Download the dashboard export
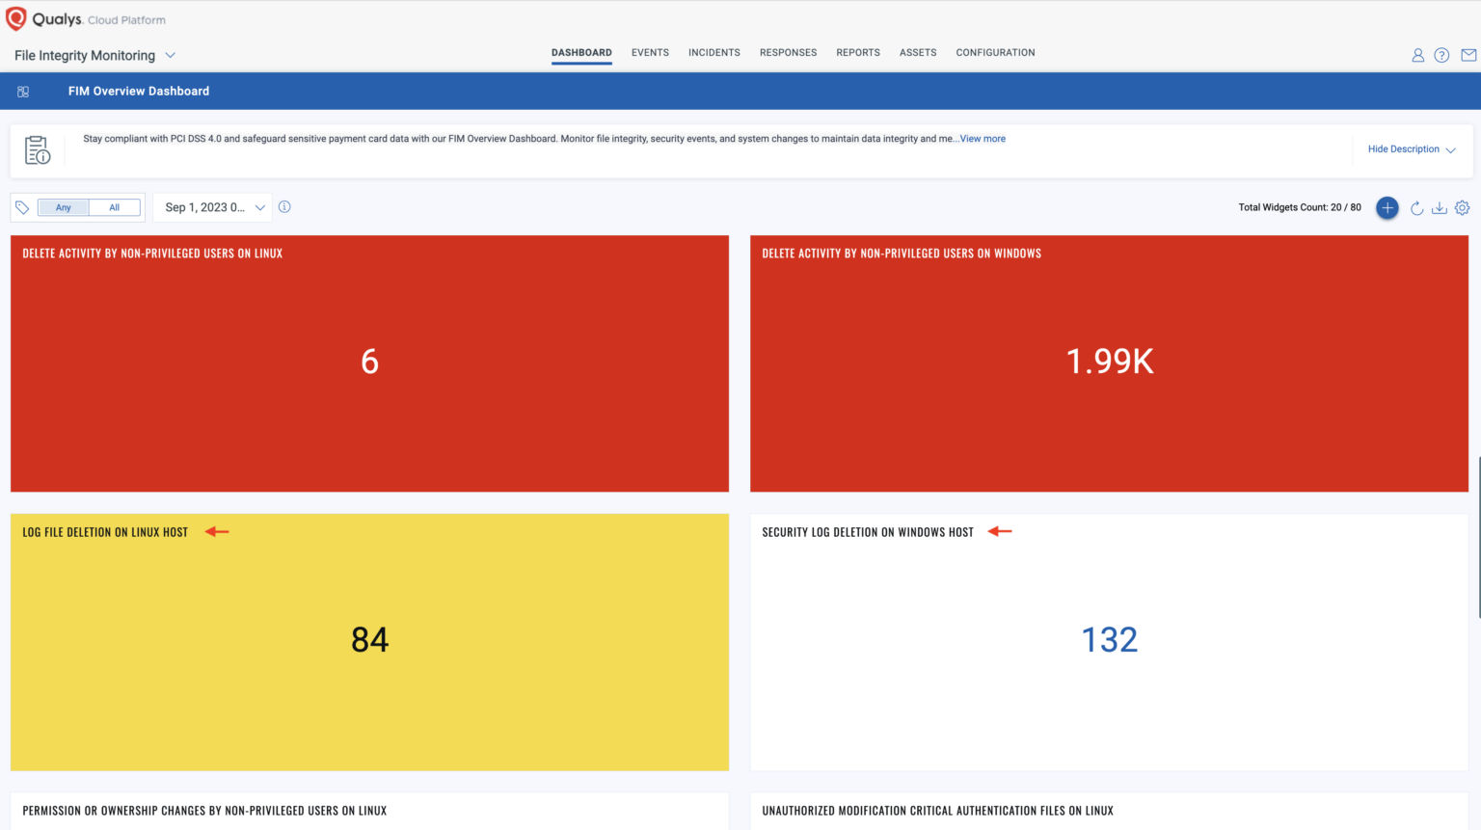 pos(1440,207)
